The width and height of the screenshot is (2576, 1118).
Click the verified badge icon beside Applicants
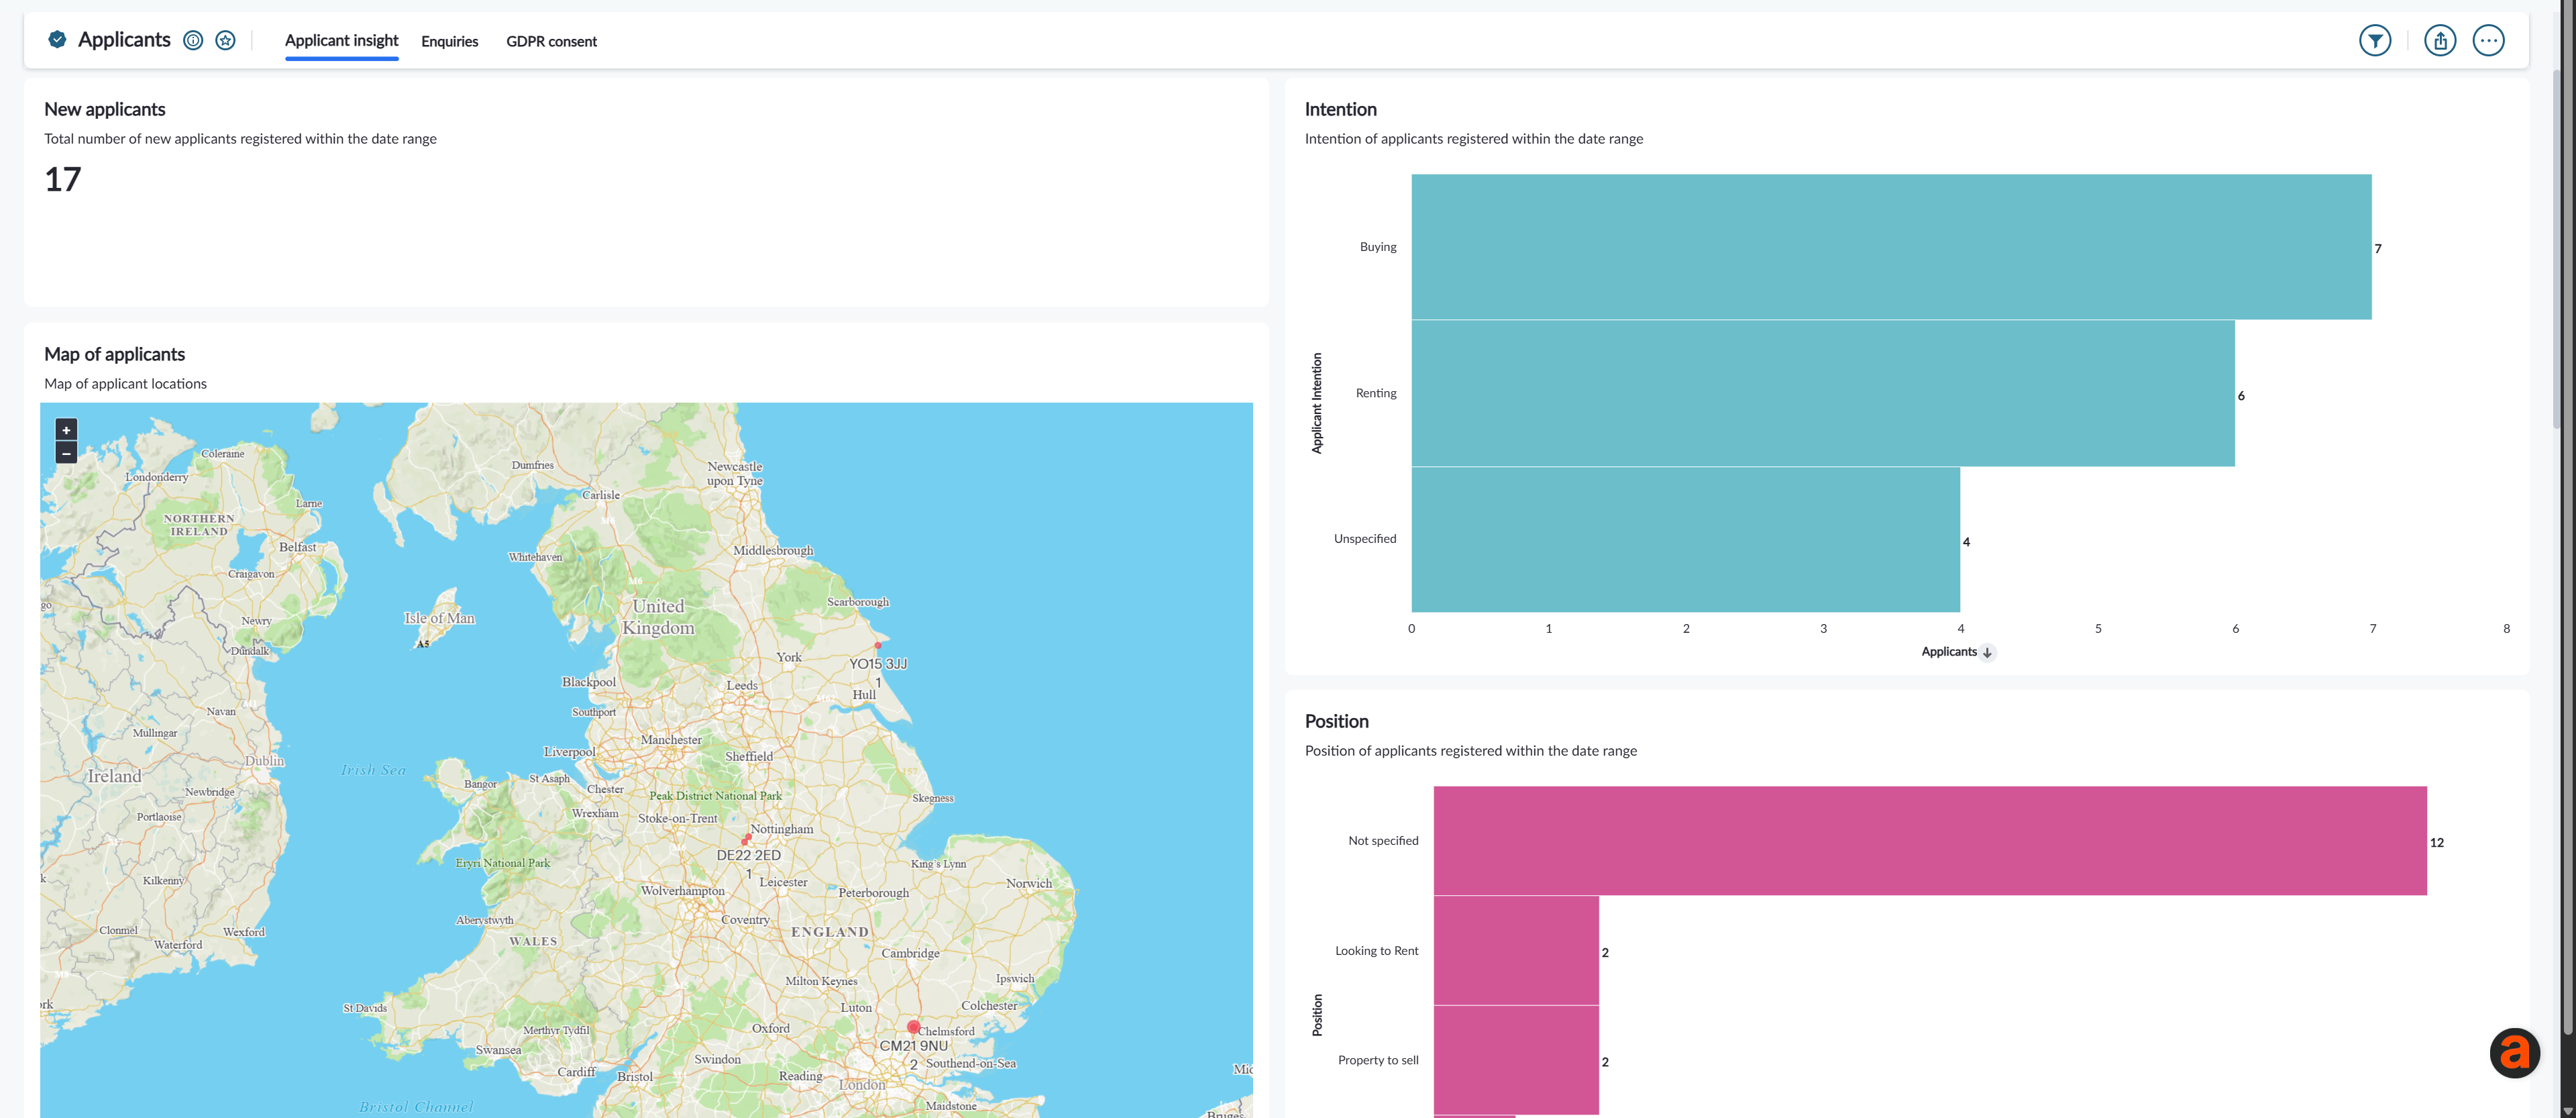pos(57,40)
